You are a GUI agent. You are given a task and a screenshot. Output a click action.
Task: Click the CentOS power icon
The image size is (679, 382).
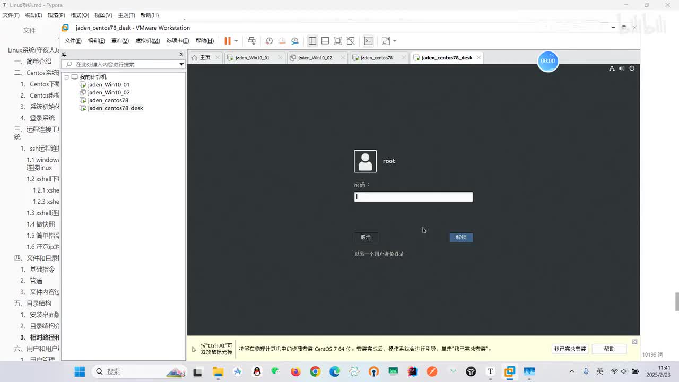tap(632, 68)
